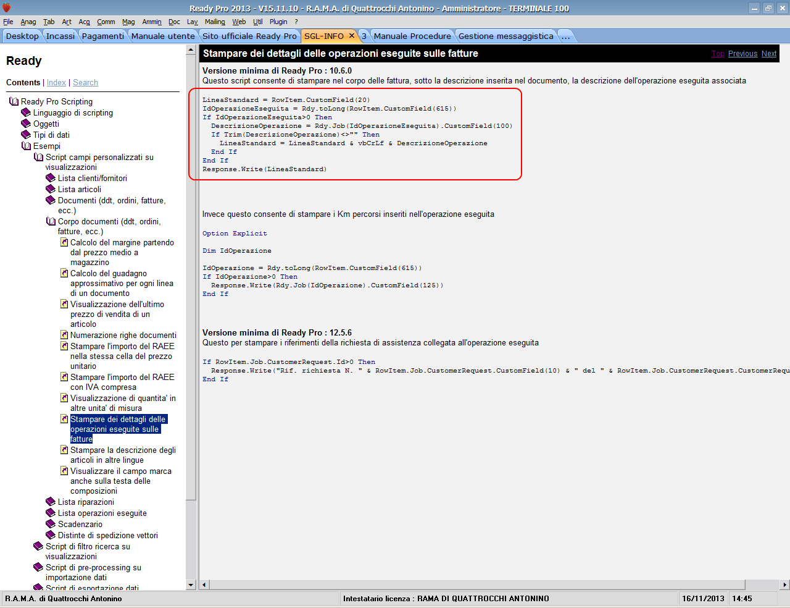
Task: Switch to the Pagamenti tab
Action: (x=103, y=36)
